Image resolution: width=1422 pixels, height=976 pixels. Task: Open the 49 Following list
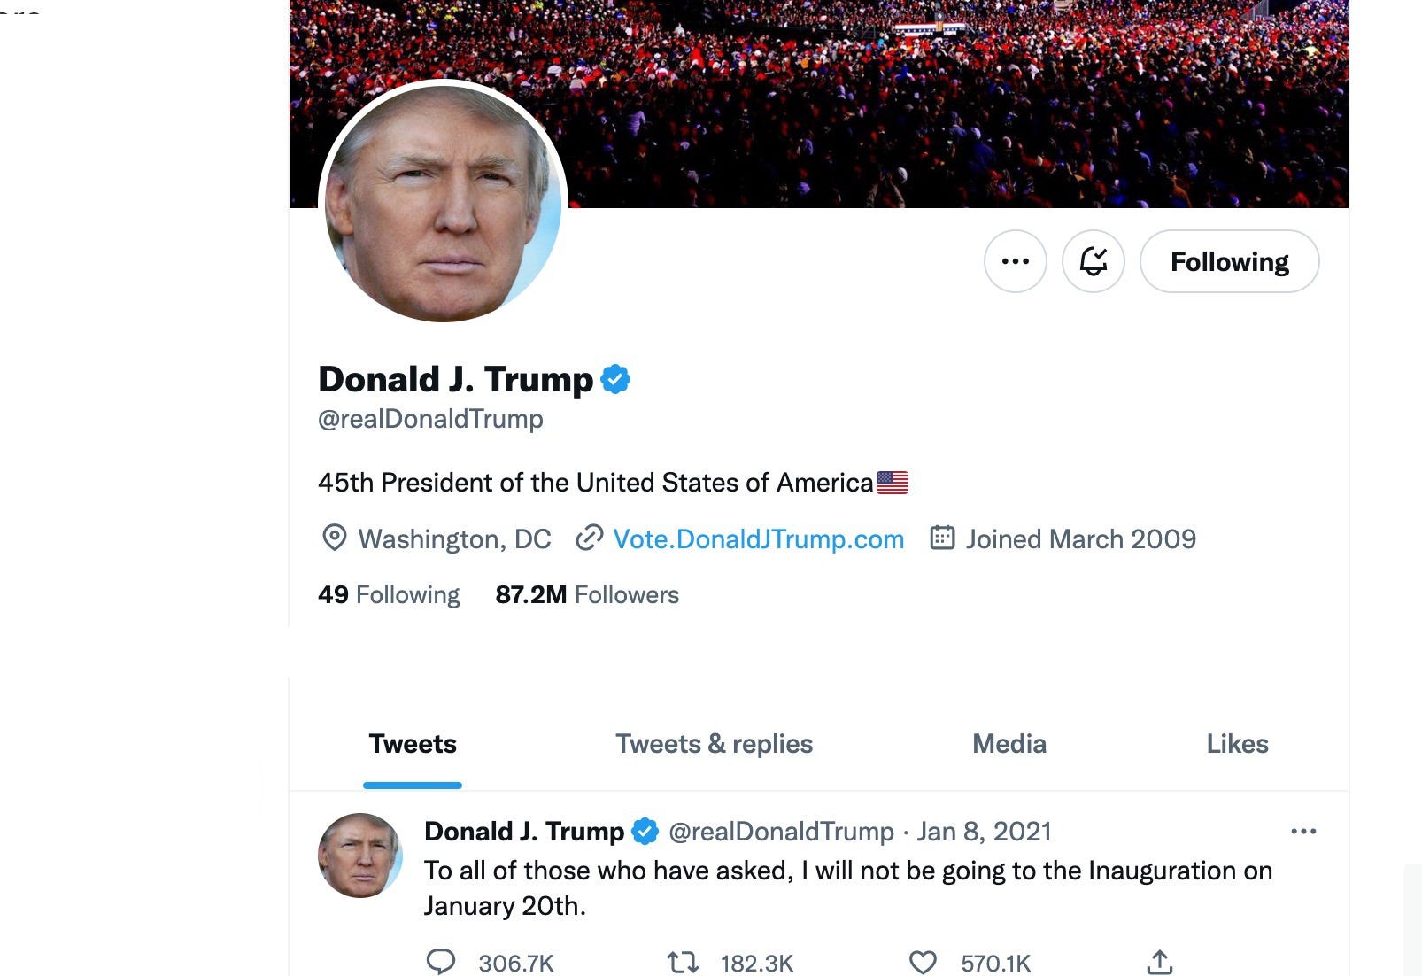389,594
